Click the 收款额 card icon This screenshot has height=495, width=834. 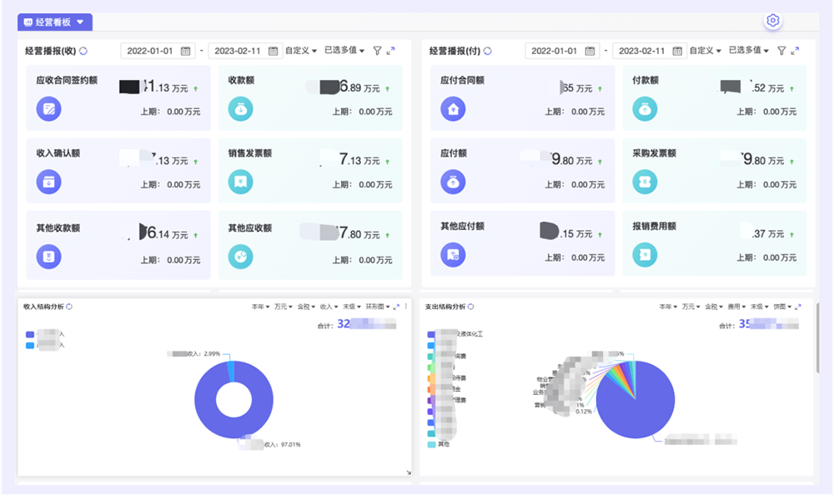[240, 108]
